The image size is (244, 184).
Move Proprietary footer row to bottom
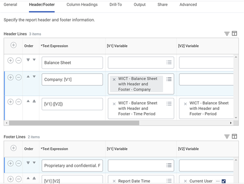tap(28, 163)
